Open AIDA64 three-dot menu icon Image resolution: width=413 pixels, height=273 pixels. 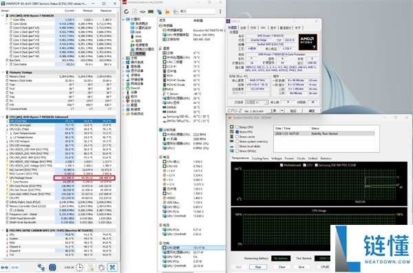click(x=220, y=12)
